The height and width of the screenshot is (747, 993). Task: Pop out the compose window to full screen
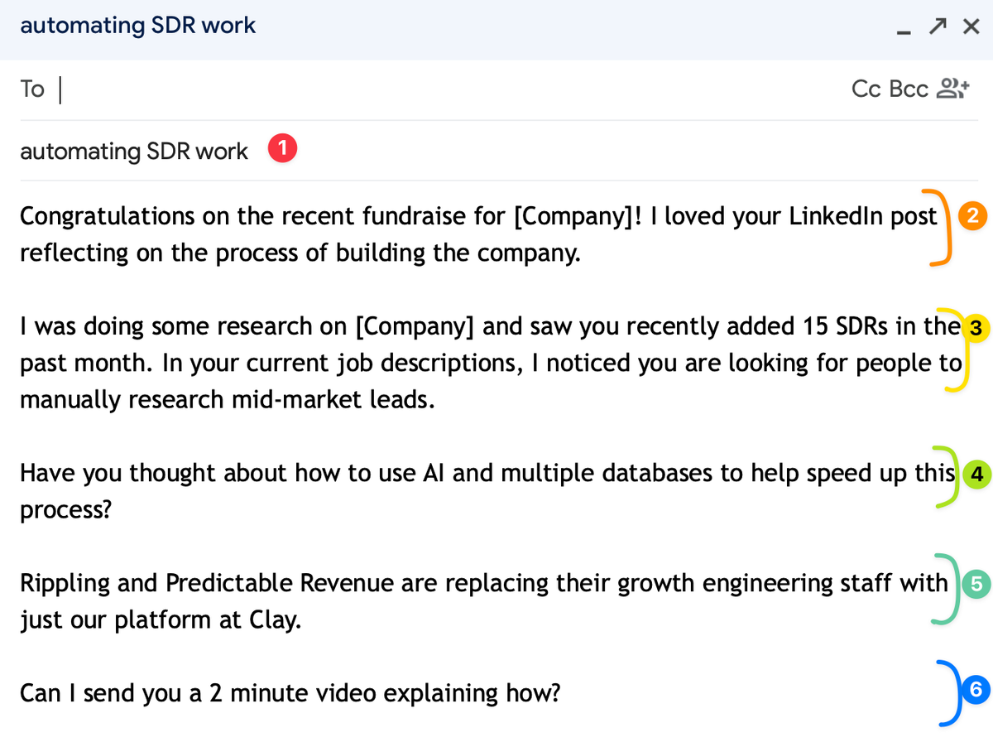[937, 26]
